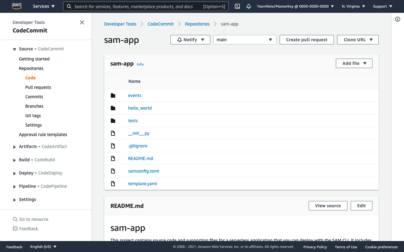Screen dimensions: 404x252
Task: Expand the Deploy CodeDeploy section
Action: [x=15, y=173]
